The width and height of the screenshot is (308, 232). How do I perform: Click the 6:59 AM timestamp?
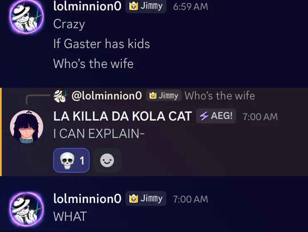point(191,7)
